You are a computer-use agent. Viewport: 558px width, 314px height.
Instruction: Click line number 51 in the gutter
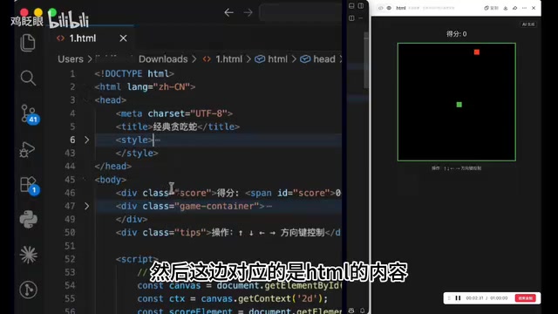coord(70,246)
